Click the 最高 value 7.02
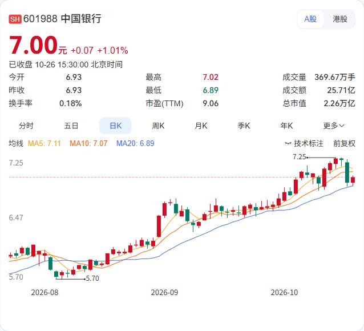 click(211, 77)
